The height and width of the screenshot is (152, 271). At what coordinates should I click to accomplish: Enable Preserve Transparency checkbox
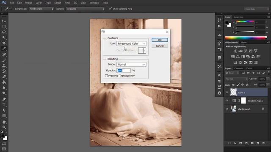pos(106,76)
